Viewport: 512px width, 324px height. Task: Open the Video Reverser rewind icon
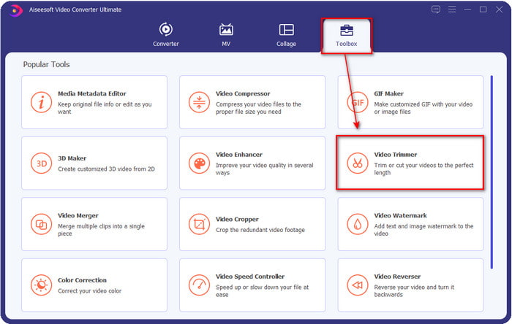(358, 284)
